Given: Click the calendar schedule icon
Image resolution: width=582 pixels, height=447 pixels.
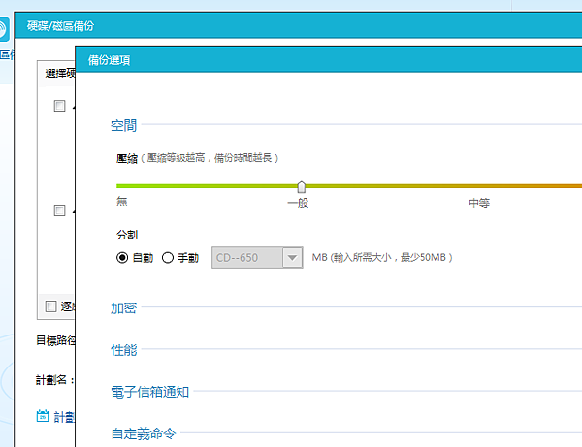Looking at the screenshot, I should pyautogui.click(x=43, y=416).
